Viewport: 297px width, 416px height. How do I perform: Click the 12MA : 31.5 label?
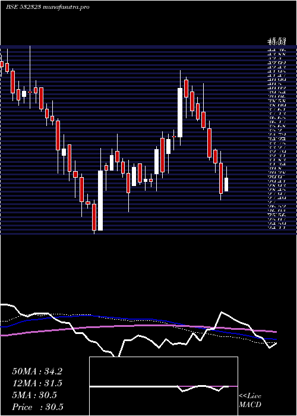tap(37, 383)
